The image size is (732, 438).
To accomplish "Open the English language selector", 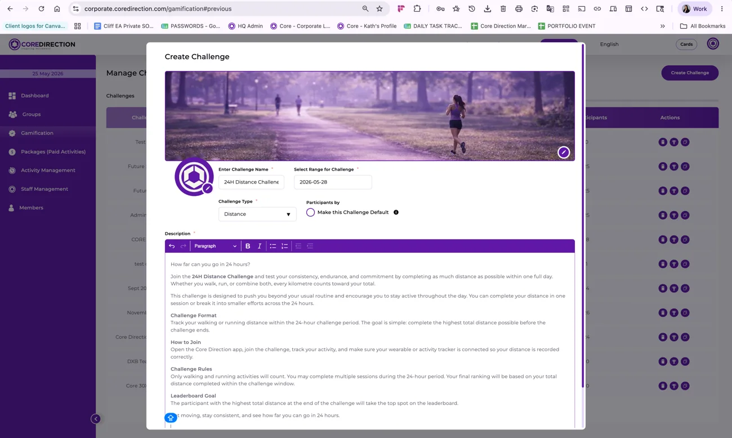I will pos(609,44).
